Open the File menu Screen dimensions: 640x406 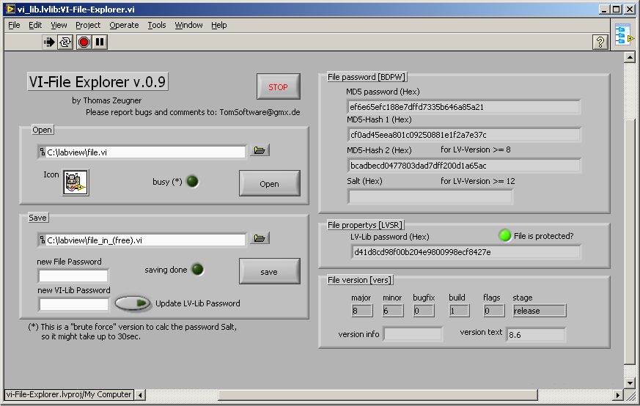point(14,26)
